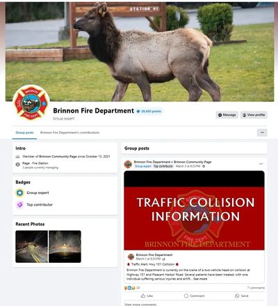
Task: Select the Group posts tab
Action: click(x=24, y=133)
